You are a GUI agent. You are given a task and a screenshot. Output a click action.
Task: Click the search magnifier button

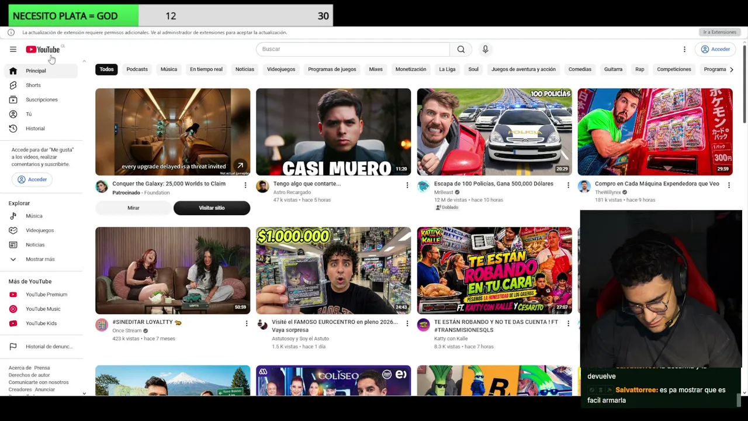461,49
